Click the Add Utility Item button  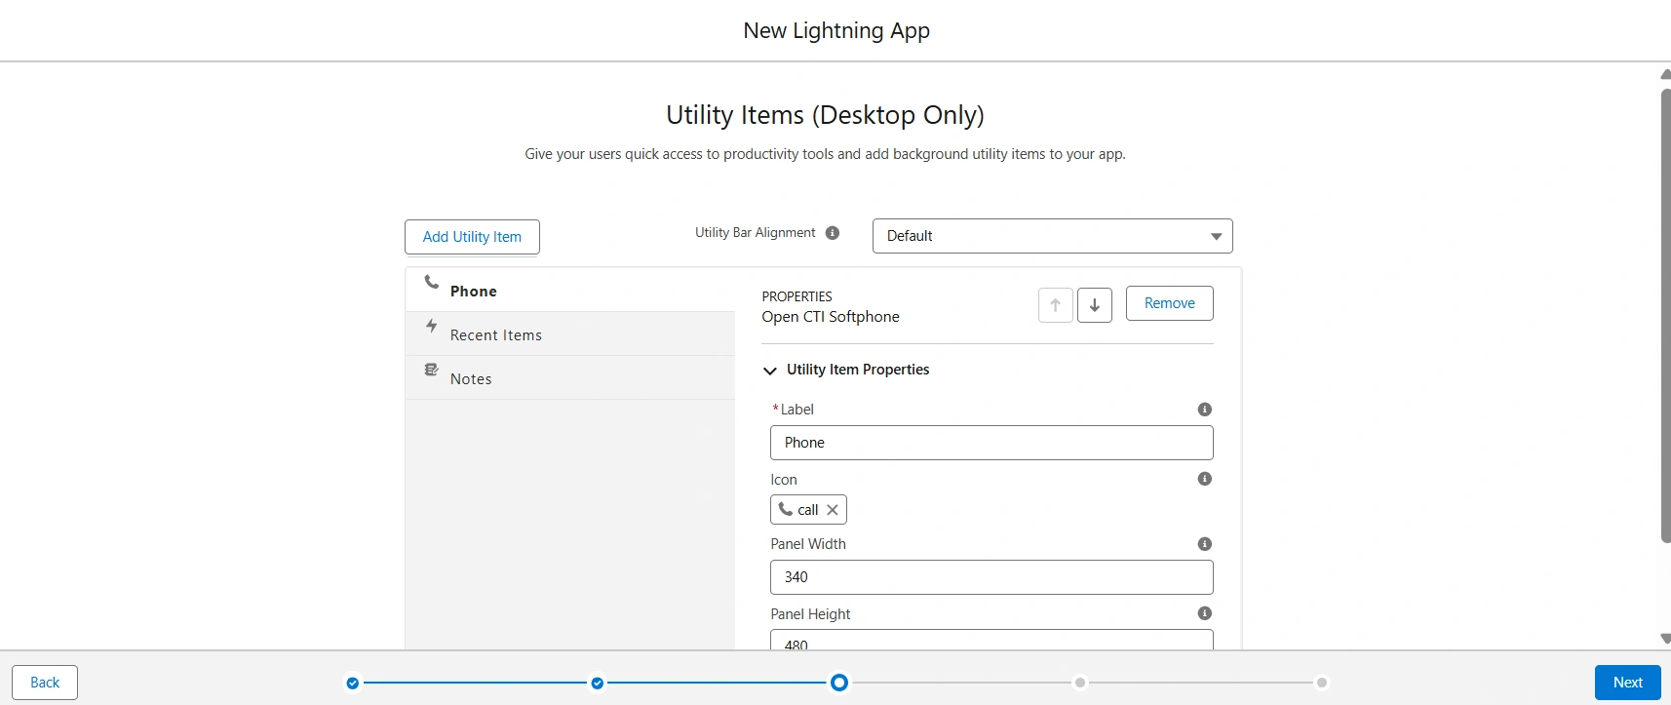tap(472, 237)
